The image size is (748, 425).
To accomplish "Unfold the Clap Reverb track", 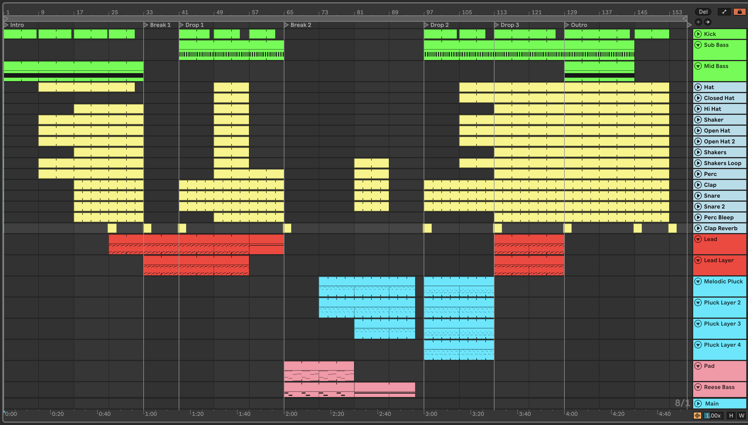I will pyautogui.click(x=698, y=228).
